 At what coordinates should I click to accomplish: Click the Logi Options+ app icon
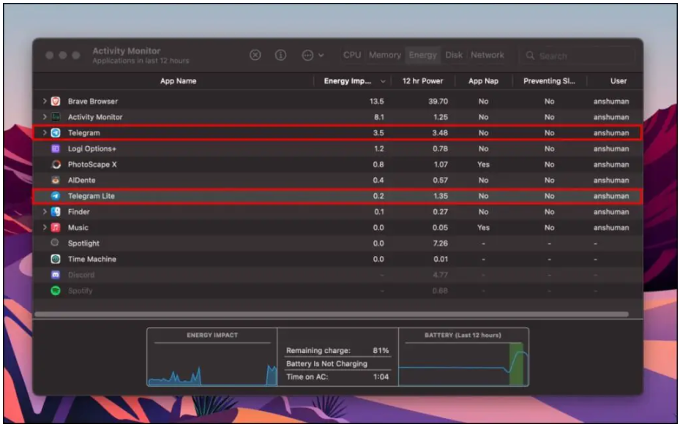56,149
